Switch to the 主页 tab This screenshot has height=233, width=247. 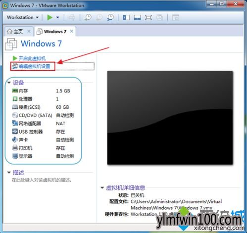tap(18, 31)
